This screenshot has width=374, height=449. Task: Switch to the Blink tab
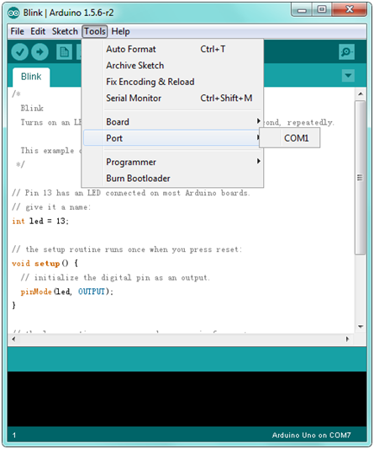click(x=31, y=77)
